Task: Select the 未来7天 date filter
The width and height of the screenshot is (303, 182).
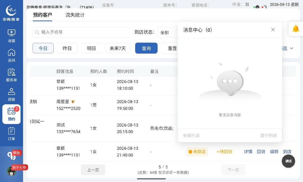Action: pyautogui.click(x=118, y=48)
